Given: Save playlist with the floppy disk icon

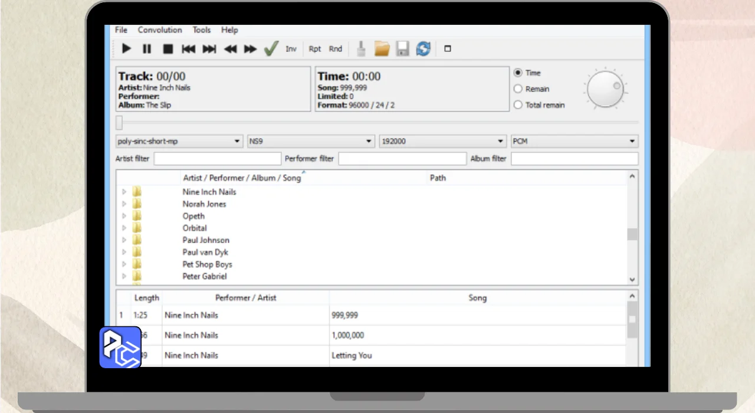Looking at the screenshot, I should point(402,49).
